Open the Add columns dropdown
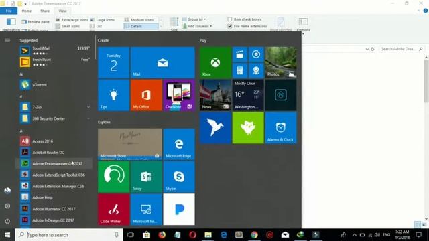Image resolution: width=429 pixels, height=241 pixels. (197, 26)
